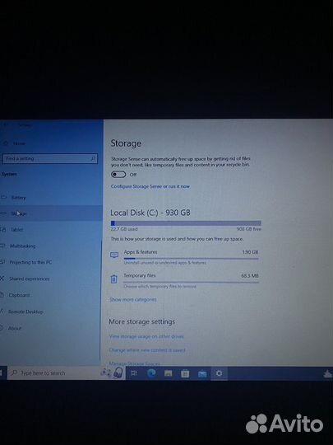Click the "Local Disk (C:) - 930 GB" heading
The height and width of the screenshot is (445, 333).
click(150, 213)
